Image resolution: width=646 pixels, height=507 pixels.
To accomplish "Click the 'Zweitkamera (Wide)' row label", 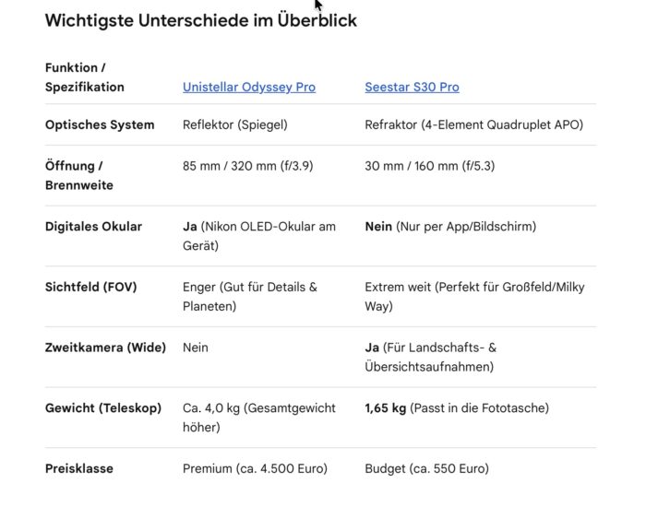I will [105, 348].
